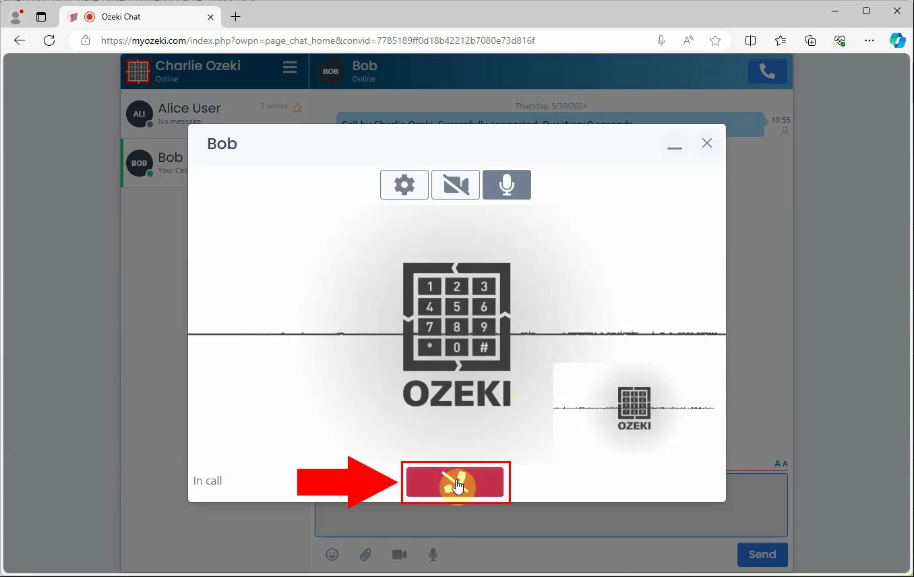Go back in the browser
Screen dimensions: 914x577
point(20,40)
